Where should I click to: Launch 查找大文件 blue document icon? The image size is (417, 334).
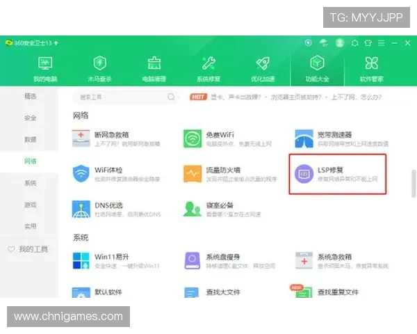tap(192, 292)
